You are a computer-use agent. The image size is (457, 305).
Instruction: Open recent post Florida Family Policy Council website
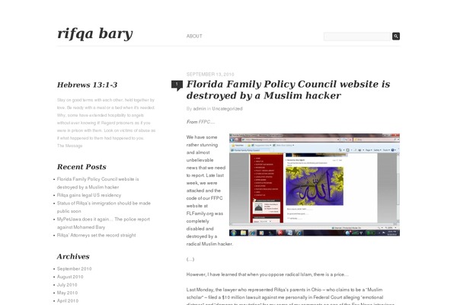(x=98, y=183)
